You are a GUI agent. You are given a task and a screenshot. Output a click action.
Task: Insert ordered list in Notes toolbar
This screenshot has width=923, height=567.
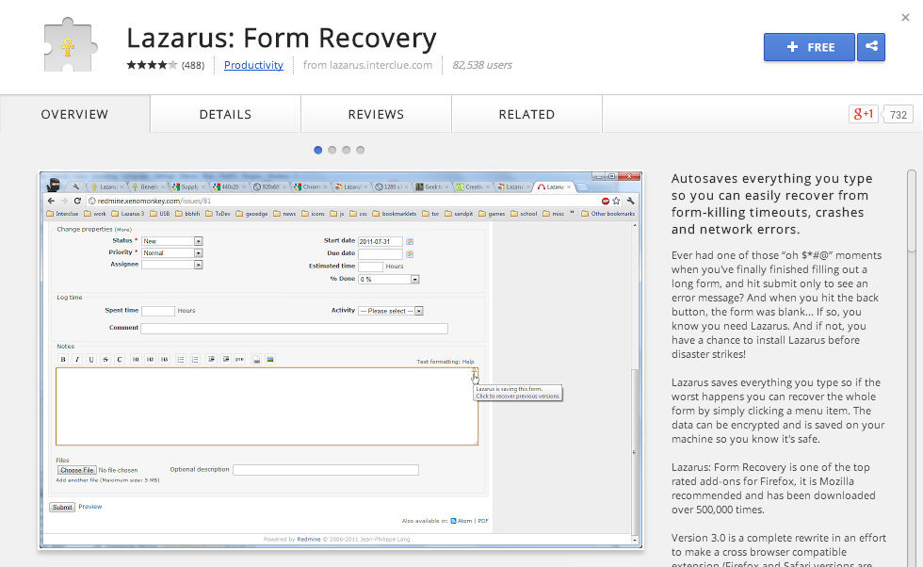[x=195, y=359]
